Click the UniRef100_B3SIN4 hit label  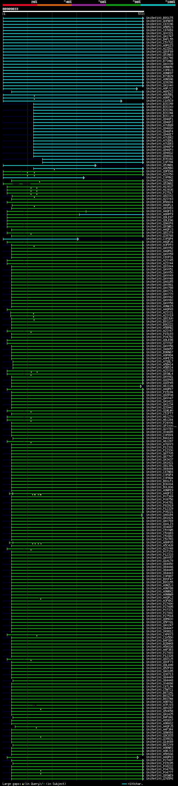point(159,113)
